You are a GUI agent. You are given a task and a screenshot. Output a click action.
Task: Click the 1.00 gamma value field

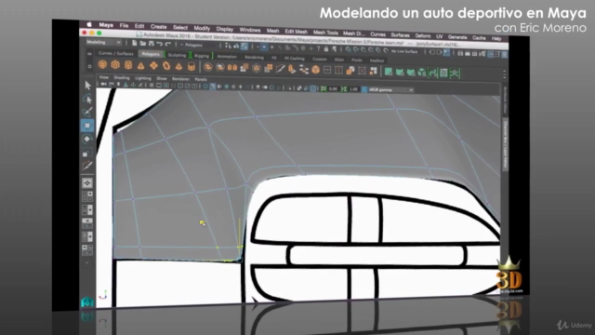click(x=353, y=89)
